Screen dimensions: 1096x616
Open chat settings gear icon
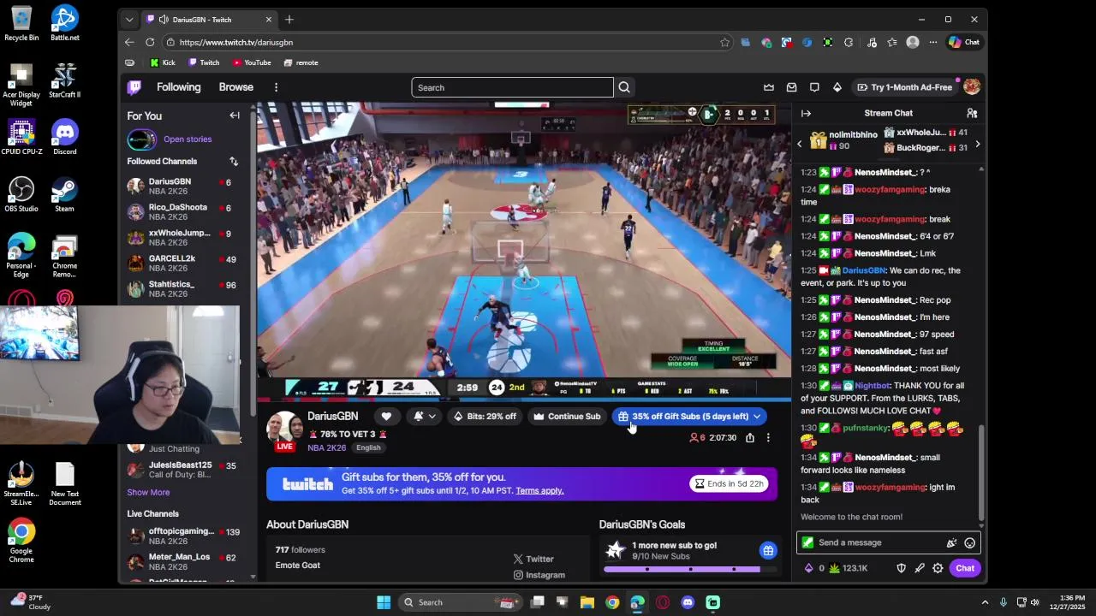[938, 568]
